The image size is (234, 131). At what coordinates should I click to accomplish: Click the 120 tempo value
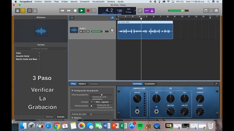coord(120,11)
